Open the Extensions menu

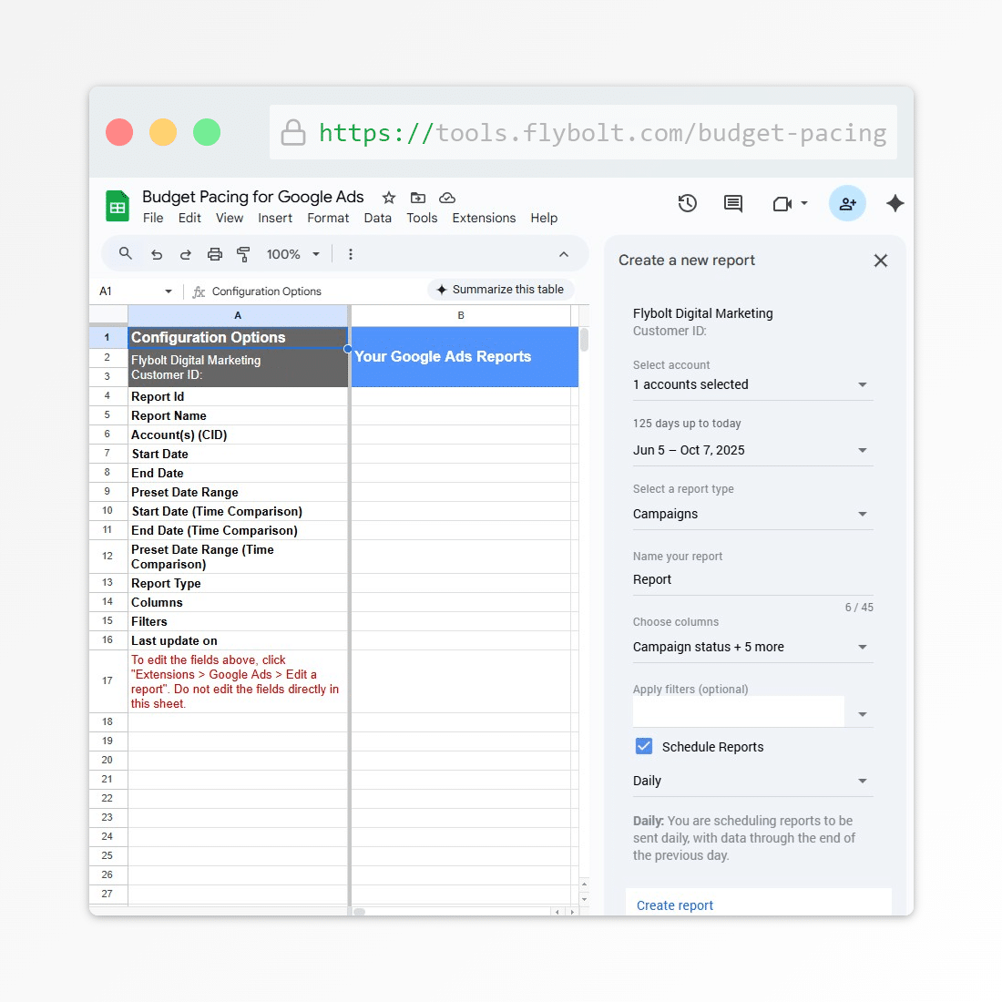pos(484,218)
